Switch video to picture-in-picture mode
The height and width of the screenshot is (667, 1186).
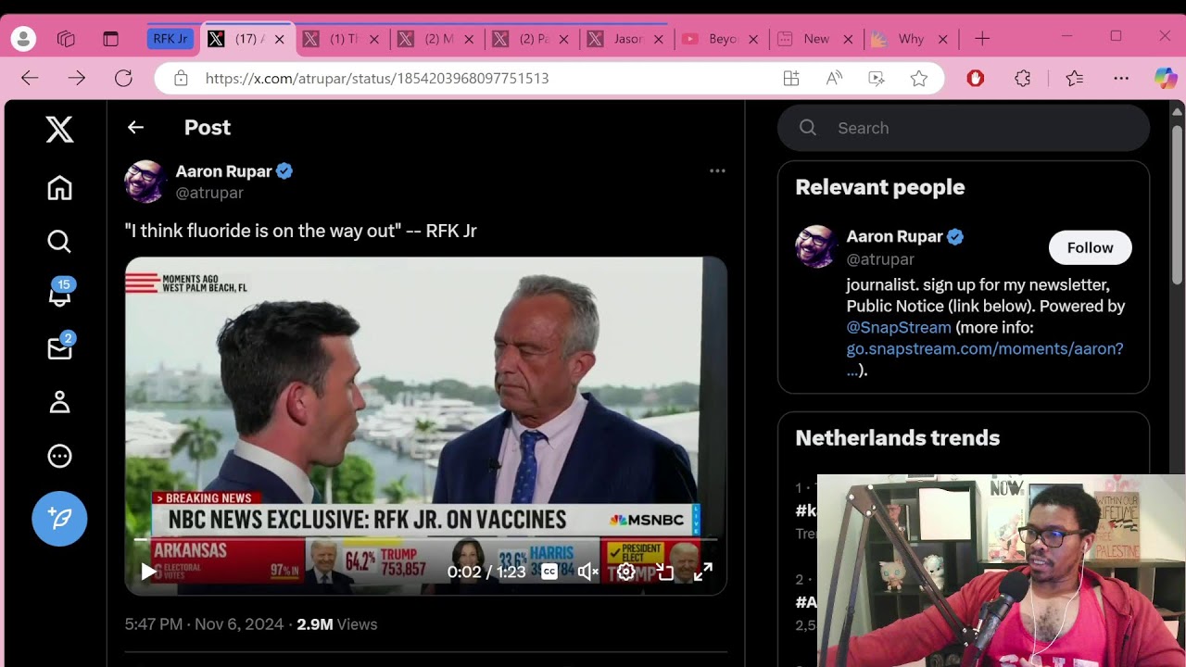point(664,572)
